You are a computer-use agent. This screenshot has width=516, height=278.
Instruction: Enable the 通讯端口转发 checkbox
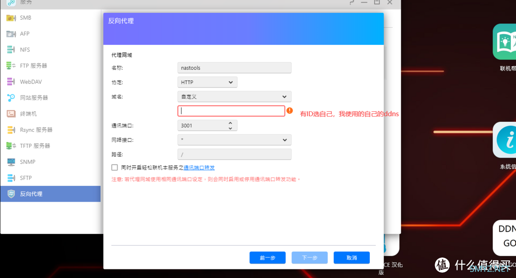pos(114,167)
